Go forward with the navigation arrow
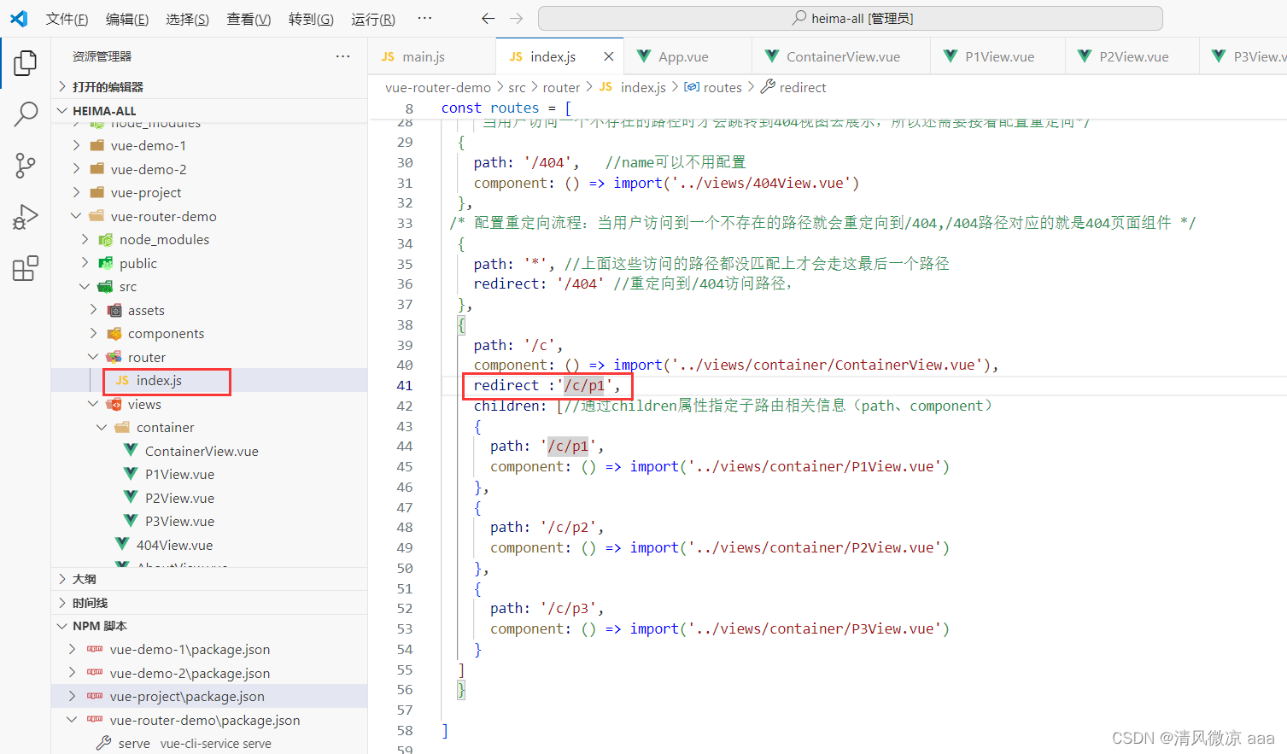 (516, 18)
